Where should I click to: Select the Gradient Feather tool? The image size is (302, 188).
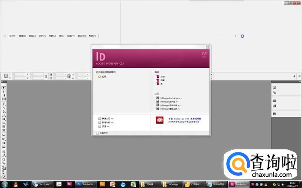pyautogui.click(x=3, y=147)
